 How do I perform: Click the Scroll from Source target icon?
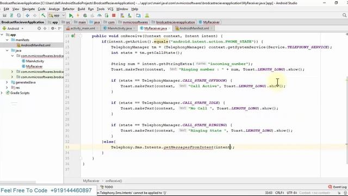point(39,28)
